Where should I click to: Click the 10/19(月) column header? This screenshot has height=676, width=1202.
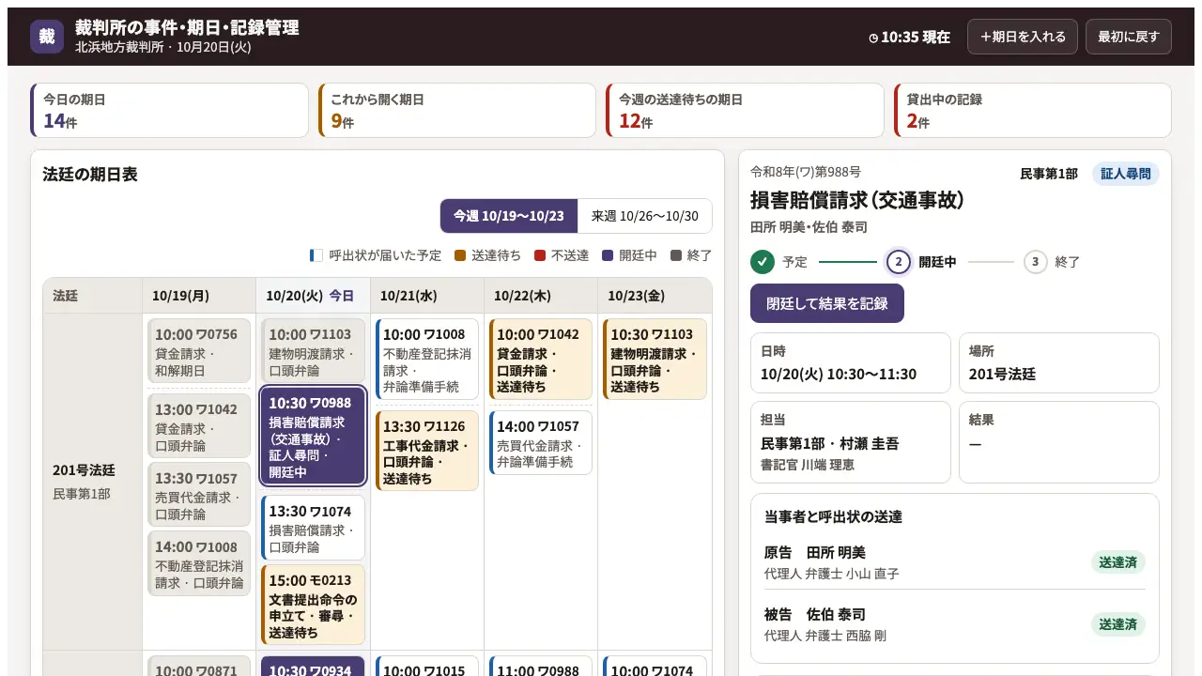pyautogui.click(x=199, y=296)
